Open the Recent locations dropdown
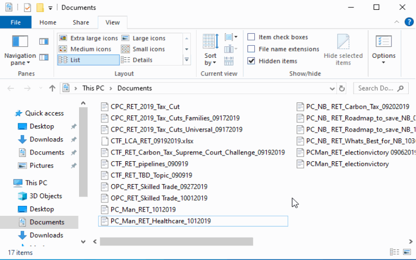This screenshot has height=260, width=416. point(41,88)
